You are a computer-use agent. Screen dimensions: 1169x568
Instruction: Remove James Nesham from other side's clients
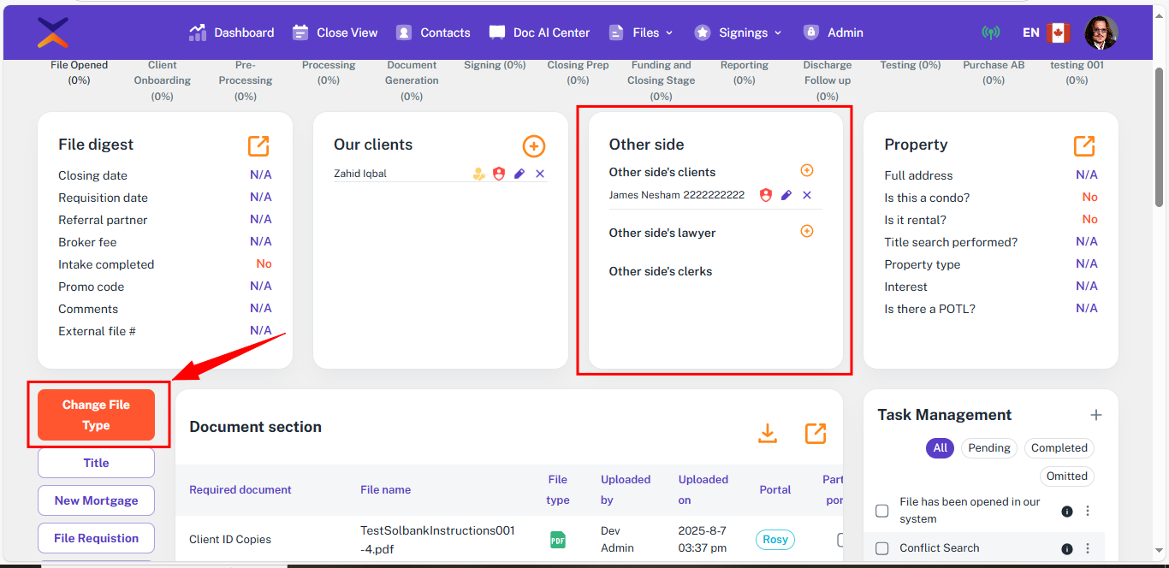pyautogui.click(x=807, y=195)
